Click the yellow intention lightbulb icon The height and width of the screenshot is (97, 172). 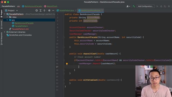point(67,64)
